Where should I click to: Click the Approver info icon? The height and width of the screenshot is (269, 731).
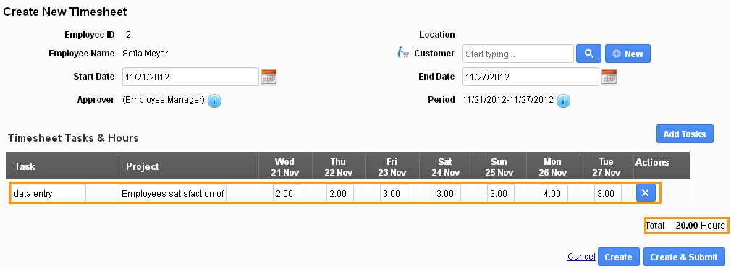tap(214, 101)
